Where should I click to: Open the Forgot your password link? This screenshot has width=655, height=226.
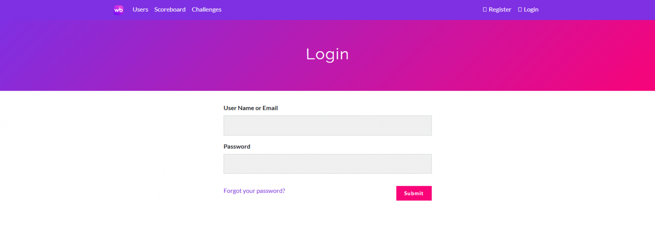(254, 191)
